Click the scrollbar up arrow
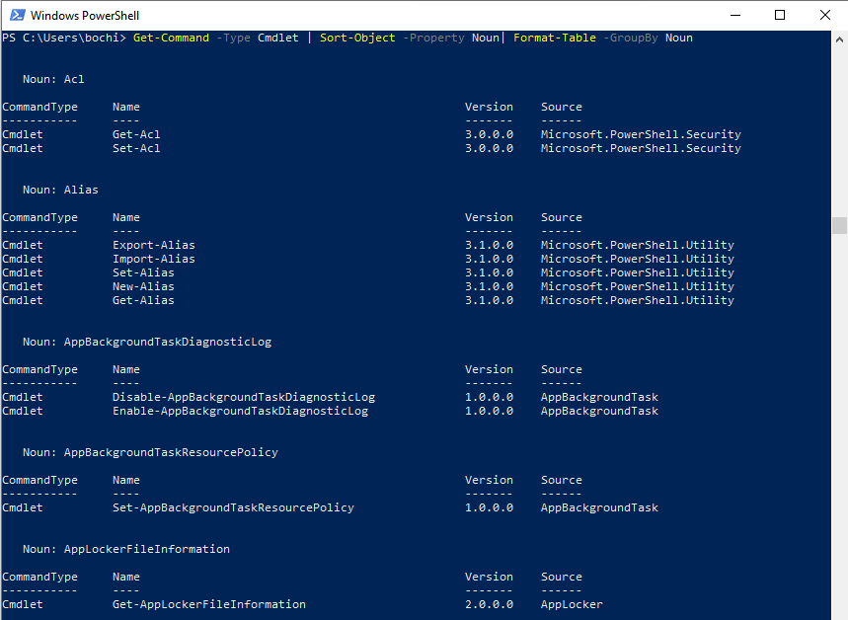Viewport: 848px width, 620px height. pos(839,39)
